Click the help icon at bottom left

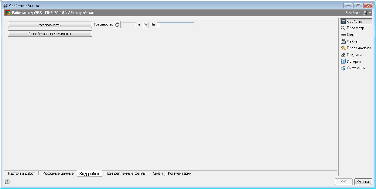pos(7,182)
